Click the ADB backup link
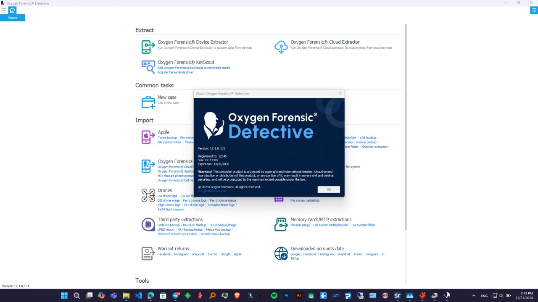Screen dimensions: 538x302 [368, 138]
